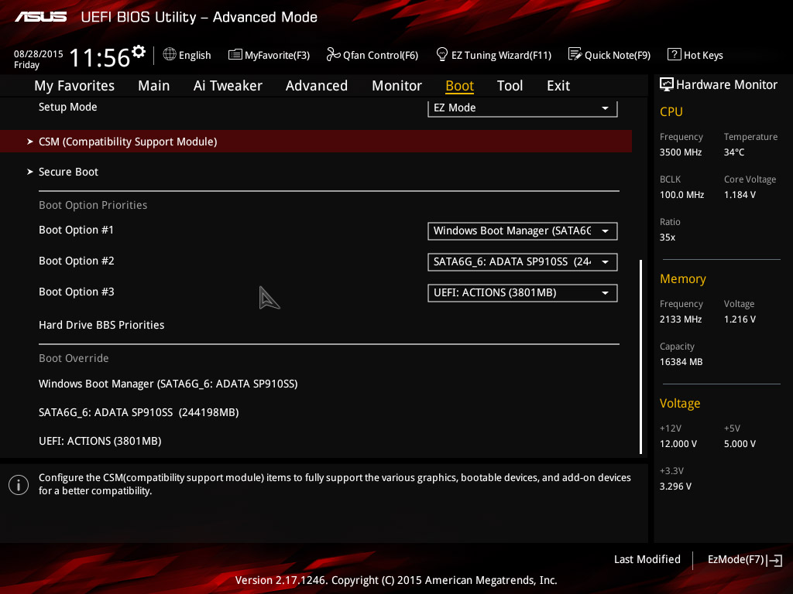The width and height of the screenshot is (793, 594).
Task: Click the memory frequency value 2133 MHz
Action: 680,319
